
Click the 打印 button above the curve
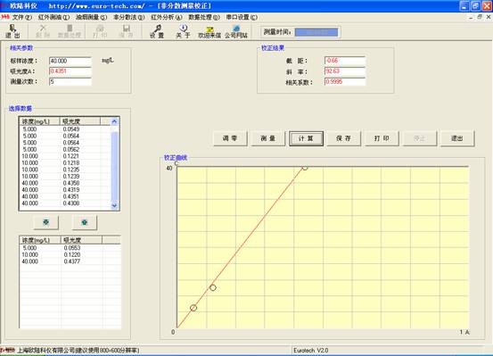click(x=382, y=138)
